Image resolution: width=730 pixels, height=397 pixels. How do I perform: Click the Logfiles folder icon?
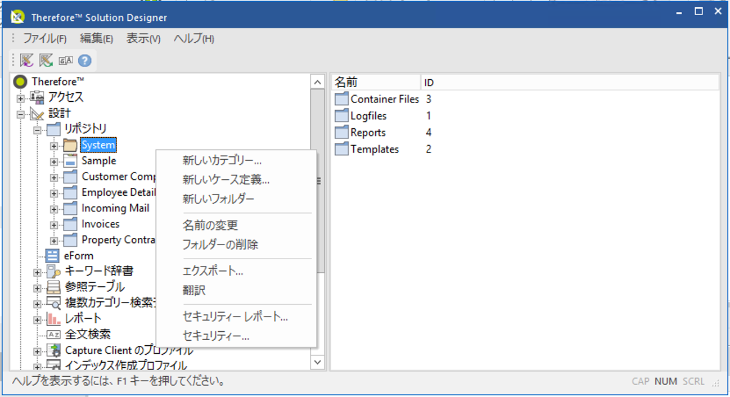tap(341, 116)
